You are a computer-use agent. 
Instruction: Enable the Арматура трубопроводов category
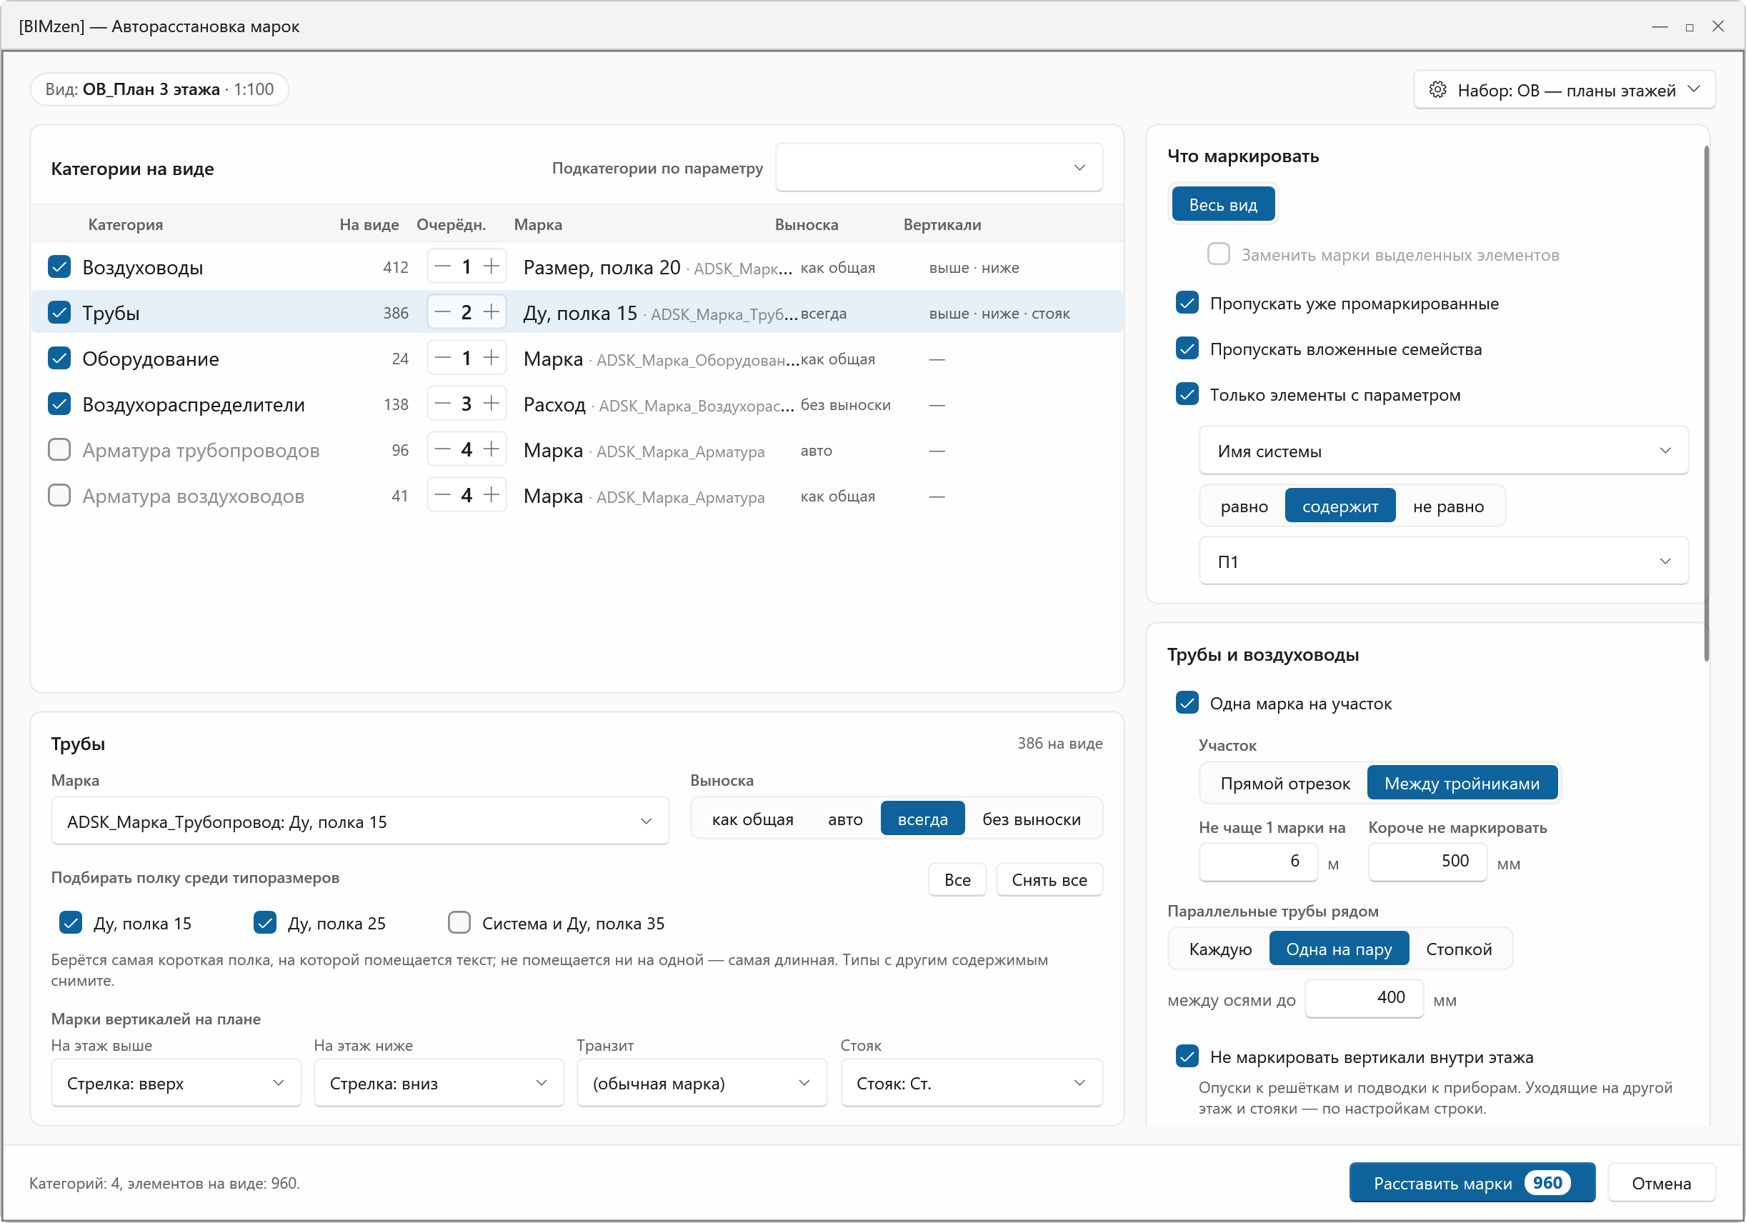(x=59, y=450)
